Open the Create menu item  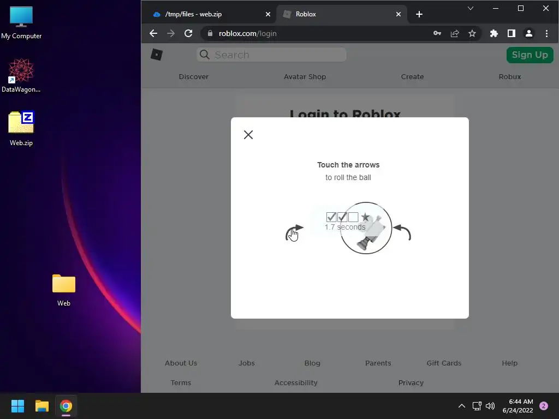point(412,76)
